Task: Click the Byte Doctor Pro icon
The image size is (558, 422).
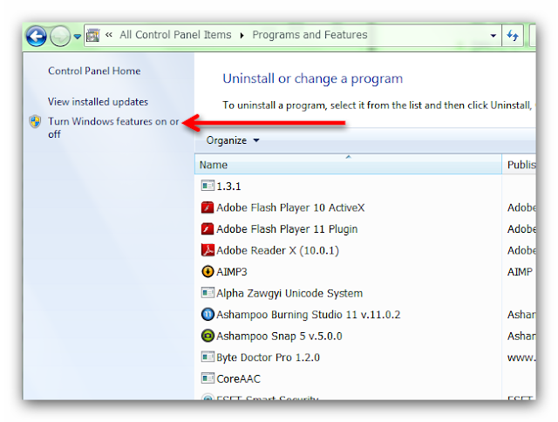Action: [208, 357]
